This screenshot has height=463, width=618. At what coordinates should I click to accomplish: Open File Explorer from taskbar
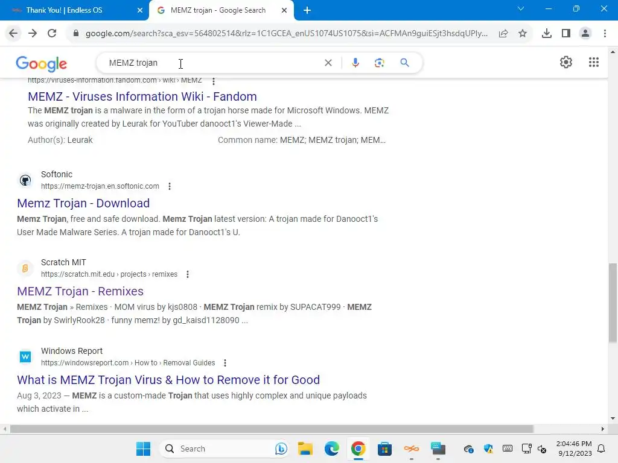tap(305, 449)
